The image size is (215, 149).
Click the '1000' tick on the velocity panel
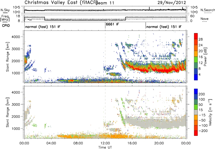[16, 129]
